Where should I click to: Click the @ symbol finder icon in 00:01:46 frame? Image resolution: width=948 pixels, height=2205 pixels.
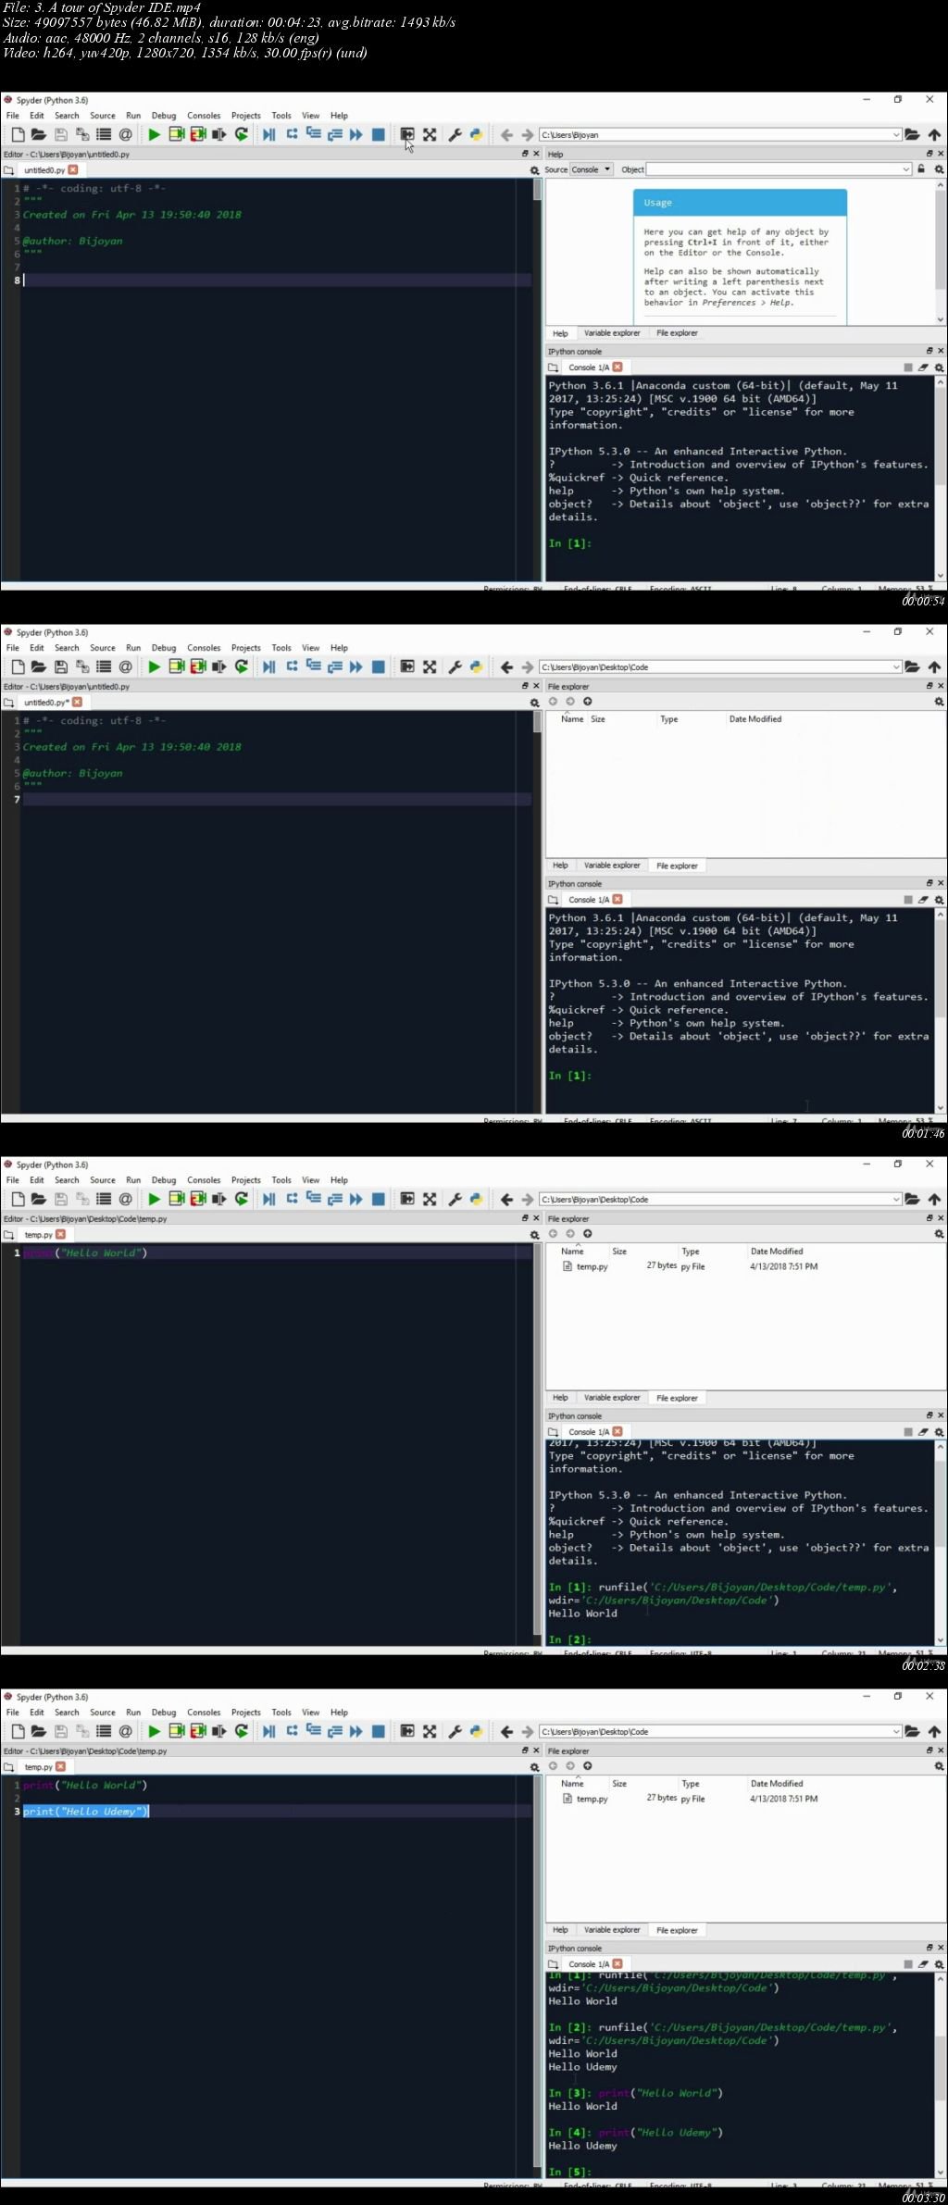pyautogui.click(x=126, y=666)
